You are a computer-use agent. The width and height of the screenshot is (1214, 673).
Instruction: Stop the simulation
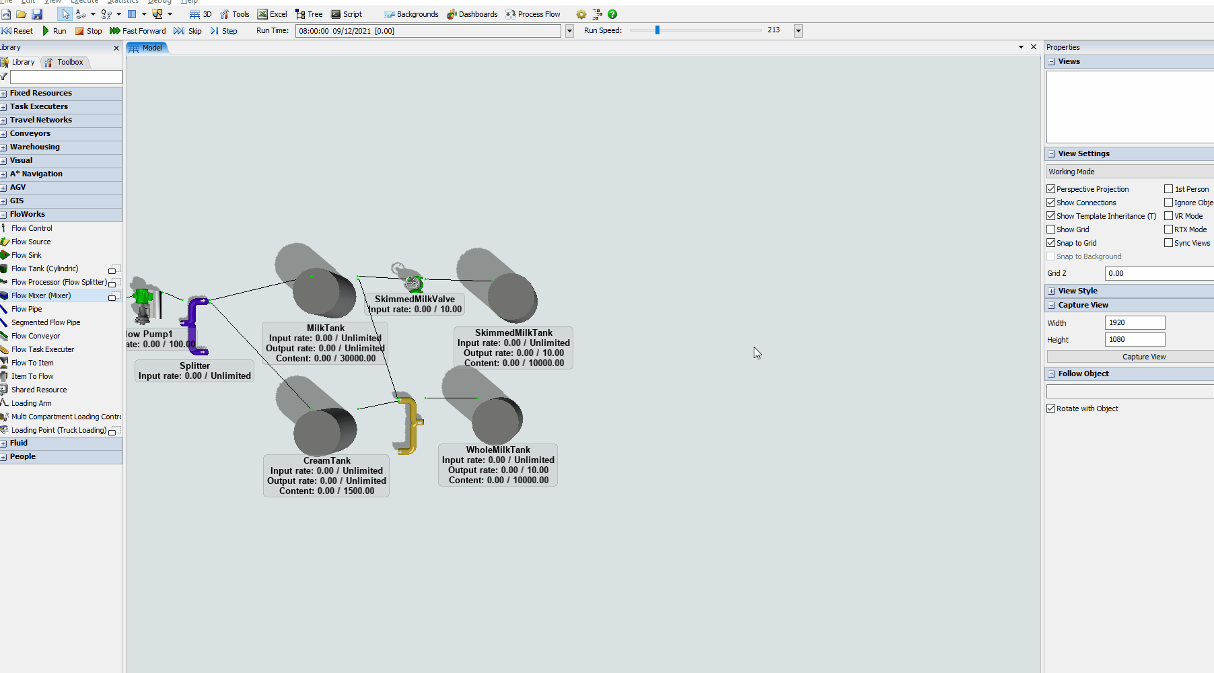[x=88, y=31]
